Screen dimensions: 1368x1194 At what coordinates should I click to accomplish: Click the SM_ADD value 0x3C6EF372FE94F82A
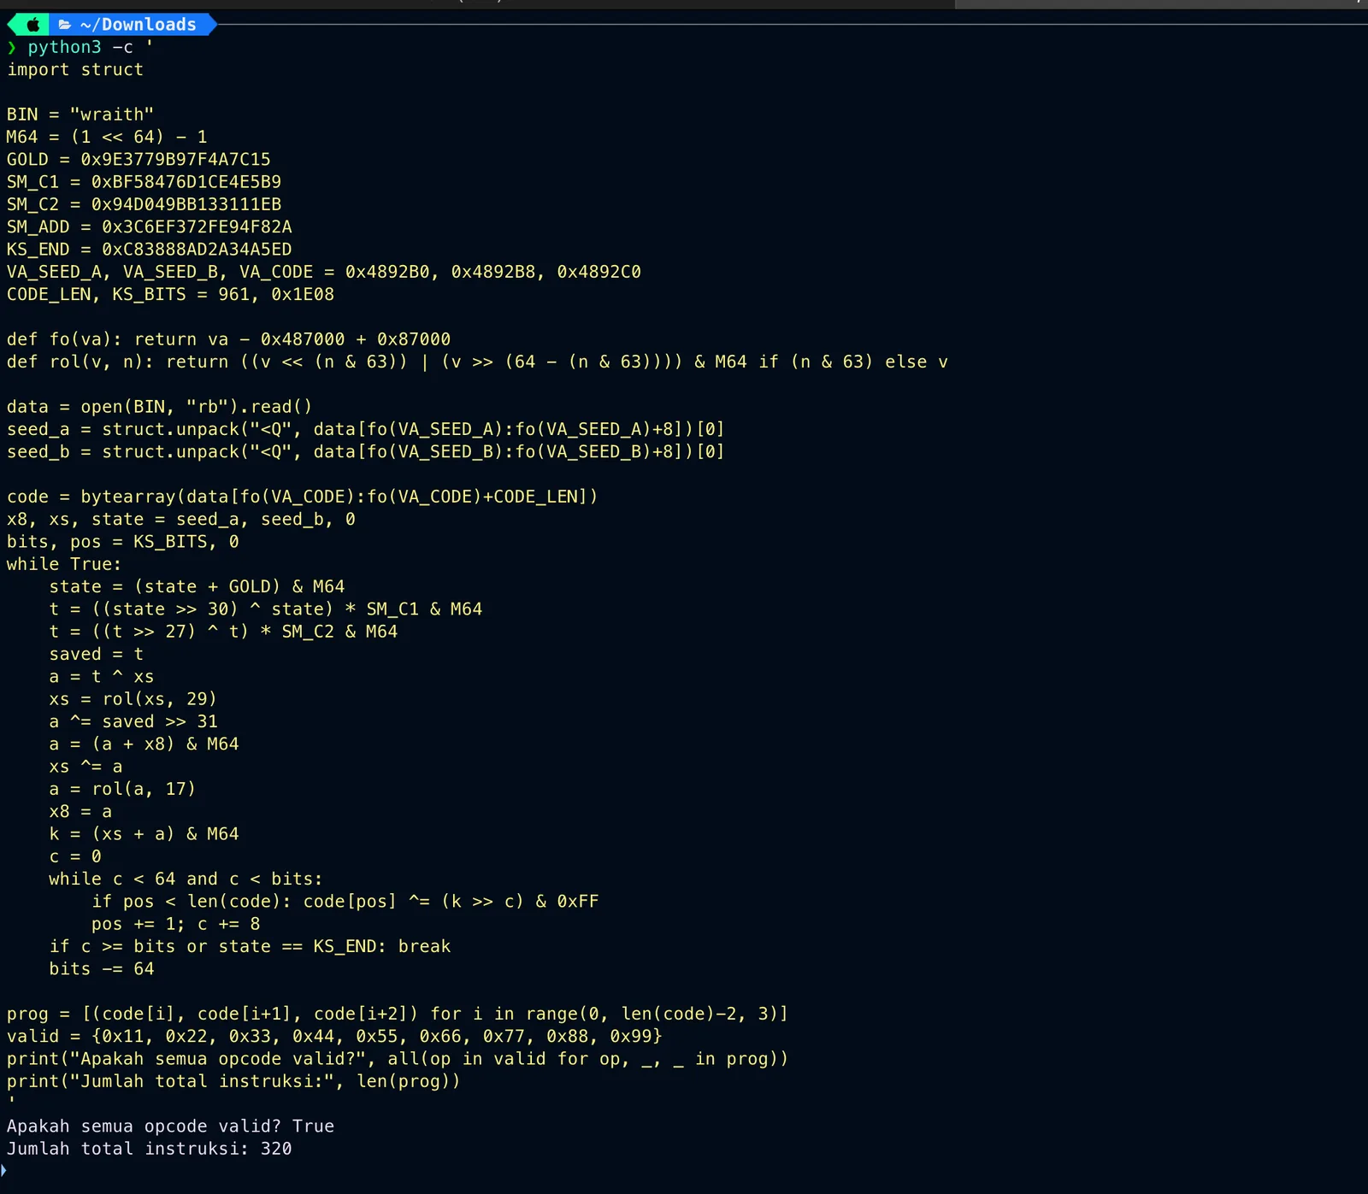[x=197, y=227]
